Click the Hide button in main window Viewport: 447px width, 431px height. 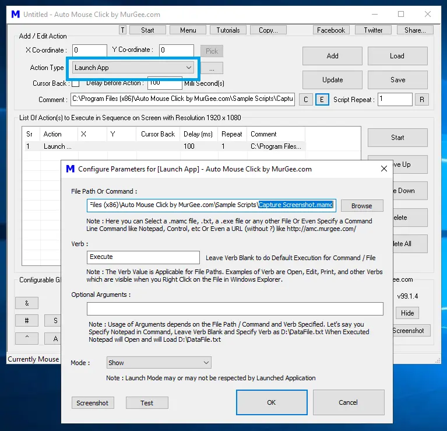coord(407,313)
